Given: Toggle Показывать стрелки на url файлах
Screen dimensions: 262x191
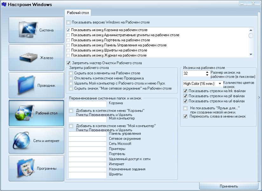Looking at the screenshot, I should [x=185, y=101].
